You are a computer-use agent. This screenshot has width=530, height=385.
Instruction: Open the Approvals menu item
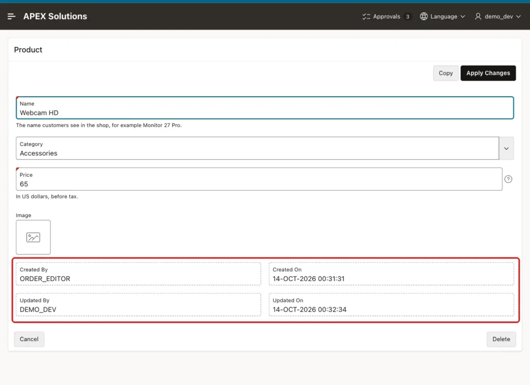387,17
